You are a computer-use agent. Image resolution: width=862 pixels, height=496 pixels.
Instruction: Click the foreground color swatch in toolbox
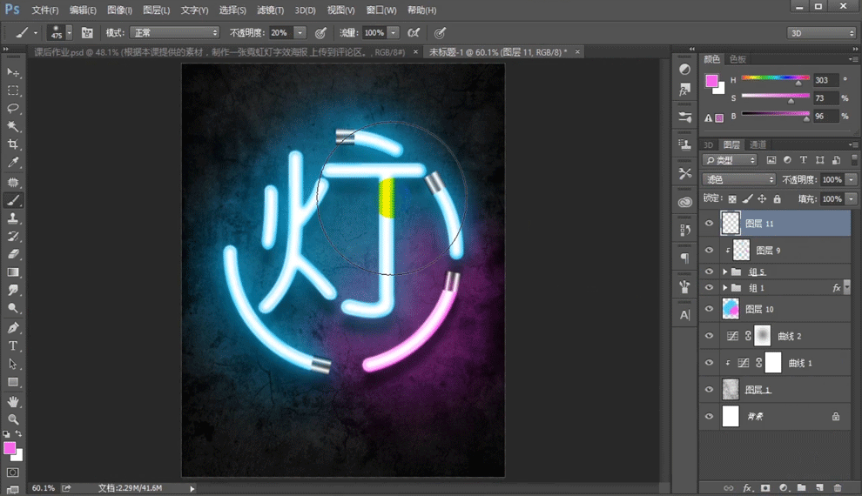pos(10,448)
